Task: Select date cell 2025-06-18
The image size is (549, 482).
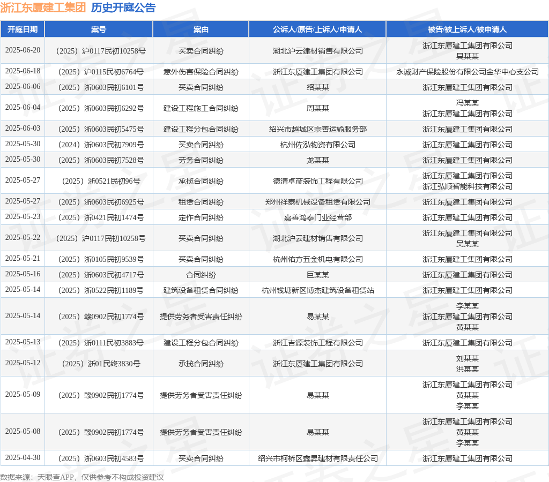Action: tap(23, 71)
